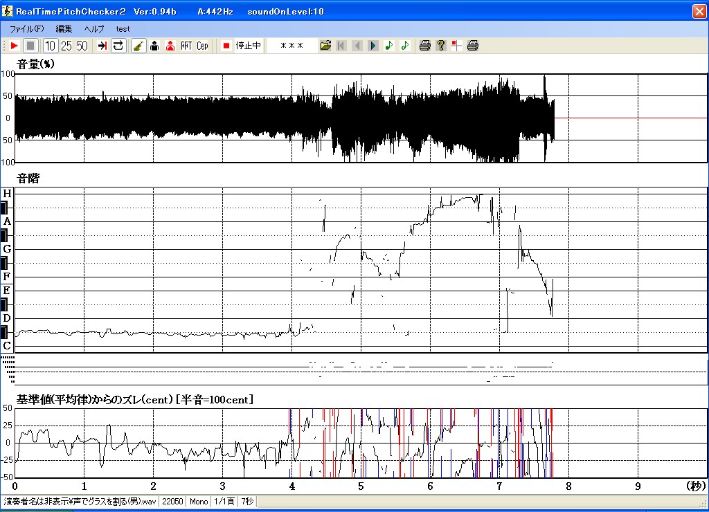Click the 1/1頁 page status entry
Screen dimensions: 709x512
[224, 502]
